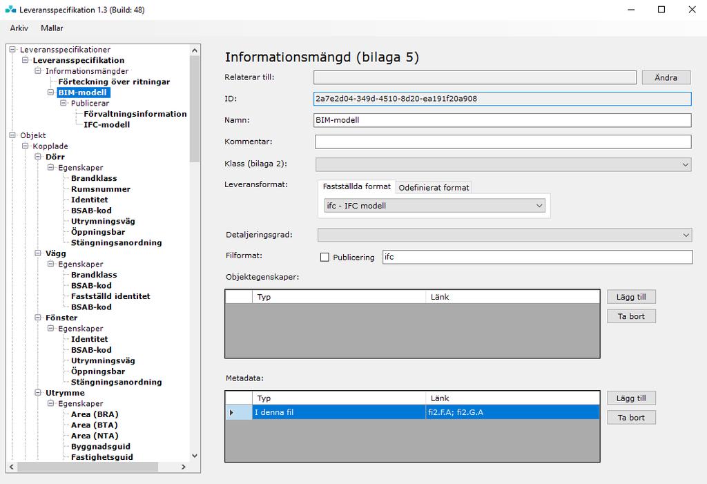
Task: Collapse Egenskaper under Fönster
Action: (50, 329)
